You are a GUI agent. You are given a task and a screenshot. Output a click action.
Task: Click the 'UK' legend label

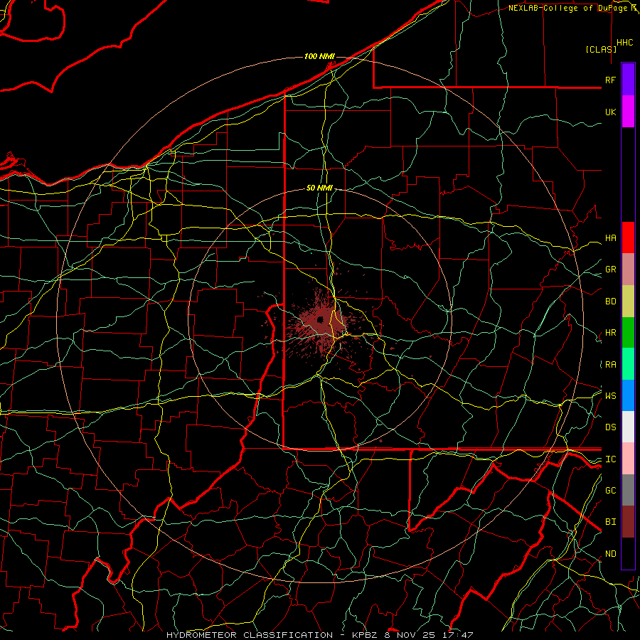610,112
